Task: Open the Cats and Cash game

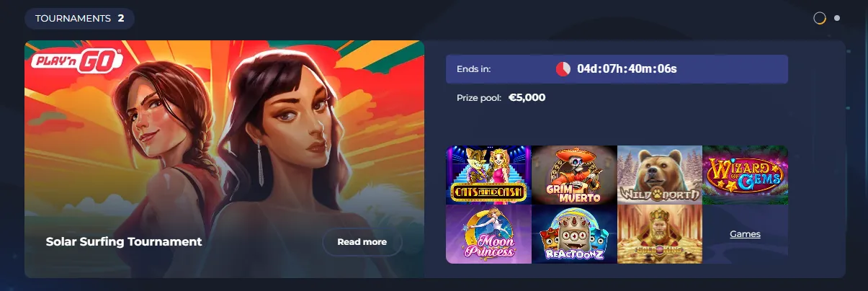Action: tap(488, 175)
